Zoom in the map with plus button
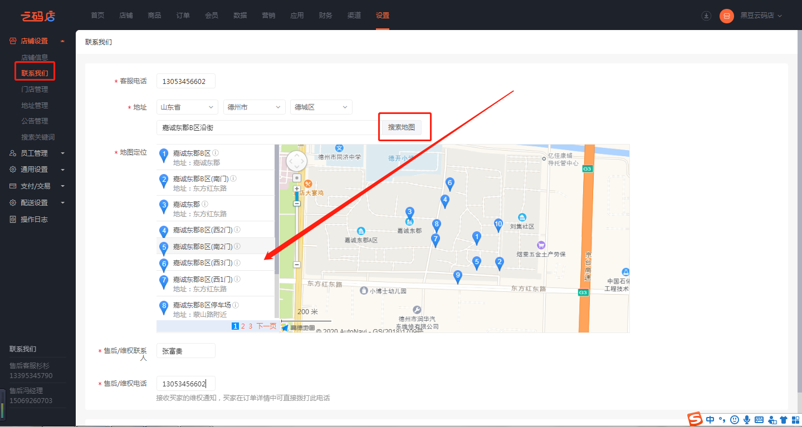 [x=297, y=189]
